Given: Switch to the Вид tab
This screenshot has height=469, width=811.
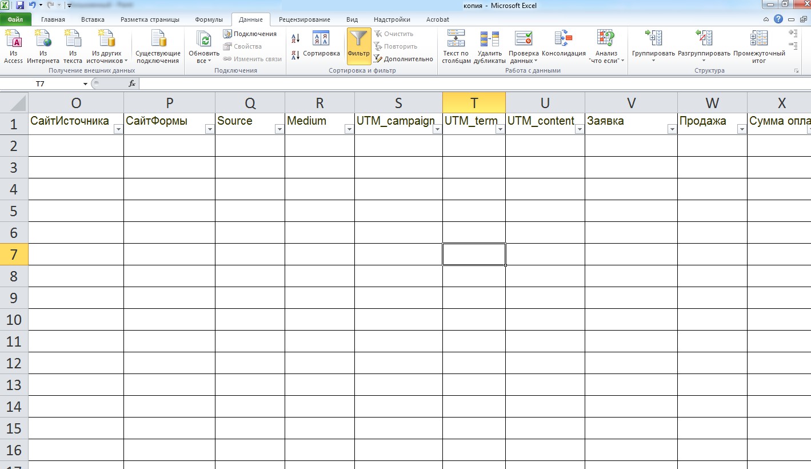Looking at the screenshot, I should (352, 19).
